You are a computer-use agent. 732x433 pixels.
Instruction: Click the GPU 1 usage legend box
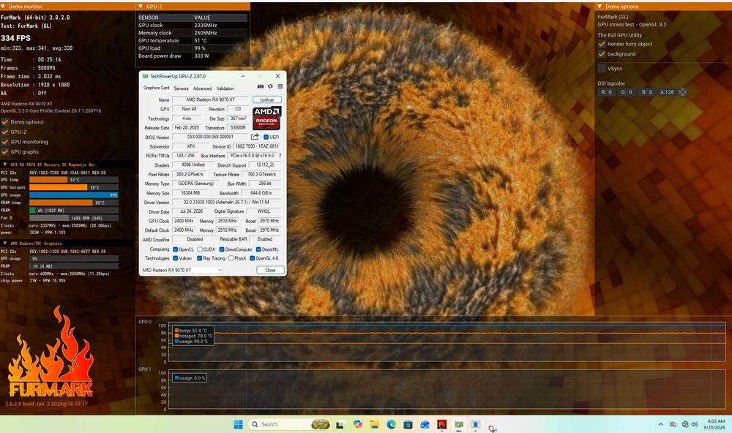click(x=190, y=377)
